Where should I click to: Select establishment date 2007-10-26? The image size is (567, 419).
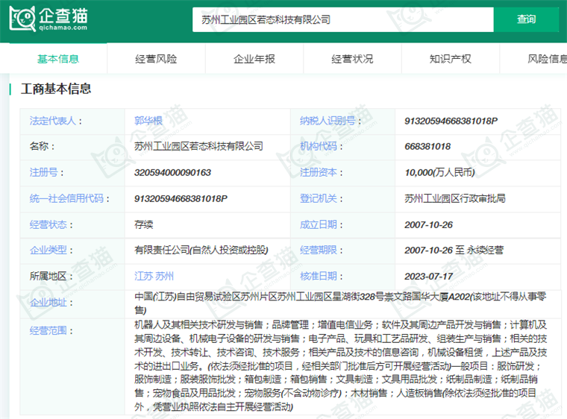(x=428, y=224)
